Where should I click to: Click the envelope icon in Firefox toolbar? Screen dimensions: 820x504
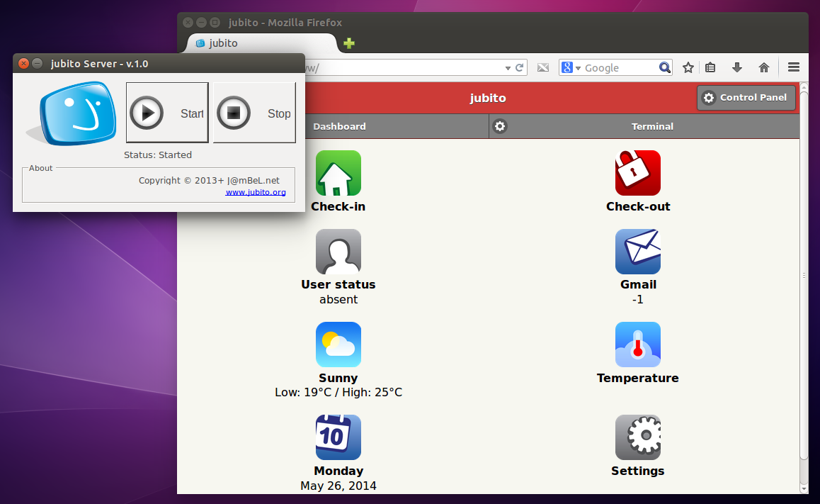point(543,67)
